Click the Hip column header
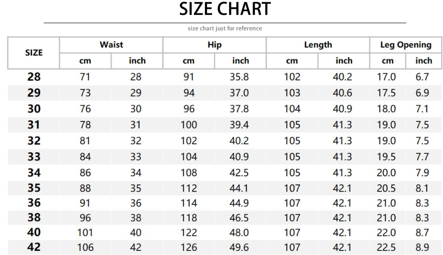Screen dimensions: 443x255 (214, 45)
